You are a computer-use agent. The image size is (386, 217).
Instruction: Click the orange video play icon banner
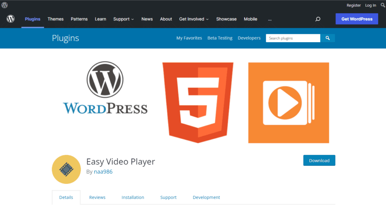[288, 102]
